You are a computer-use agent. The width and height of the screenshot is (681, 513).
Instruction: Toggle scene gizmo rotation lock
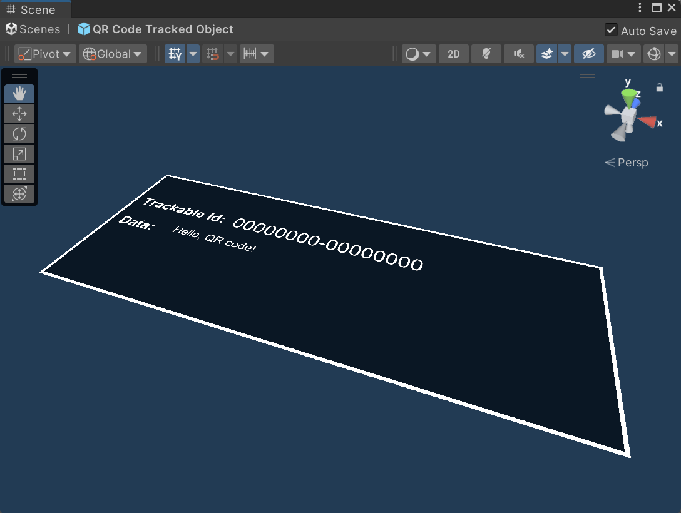660,88
